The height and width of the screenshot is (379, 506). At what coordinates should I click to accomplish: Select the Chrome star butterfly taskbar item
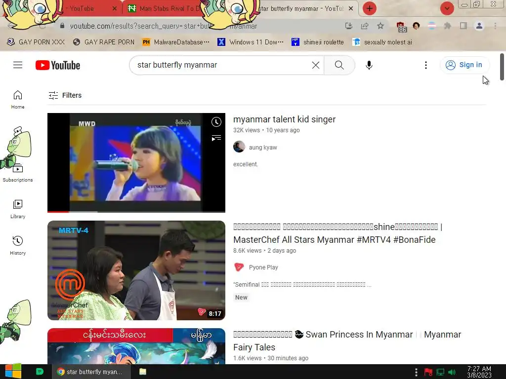tap(91, 372)
